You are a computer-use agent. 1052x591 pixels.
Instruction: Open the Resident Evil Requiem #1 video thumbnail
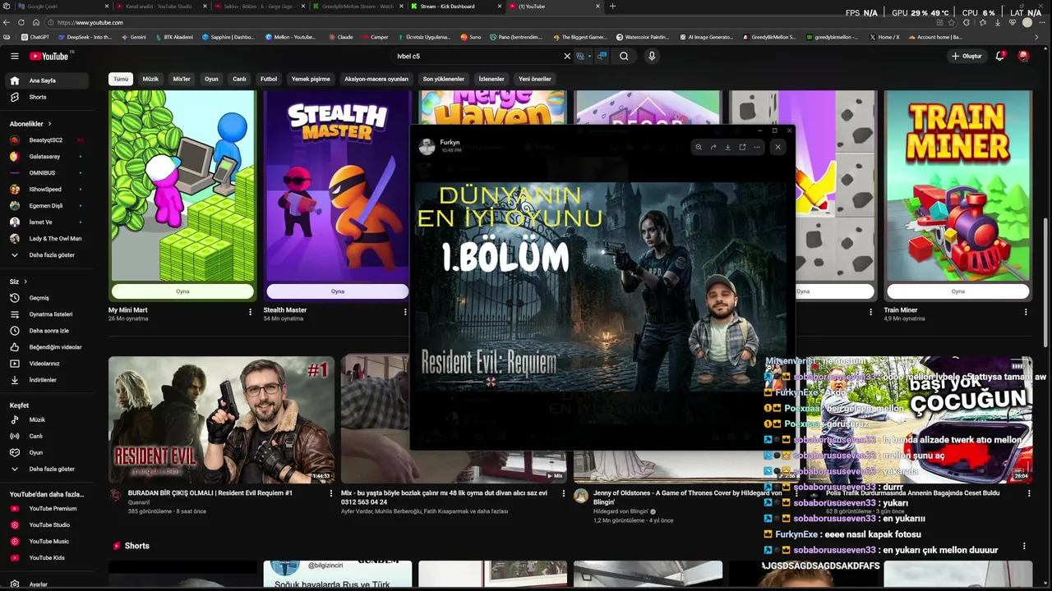point(222,419)
